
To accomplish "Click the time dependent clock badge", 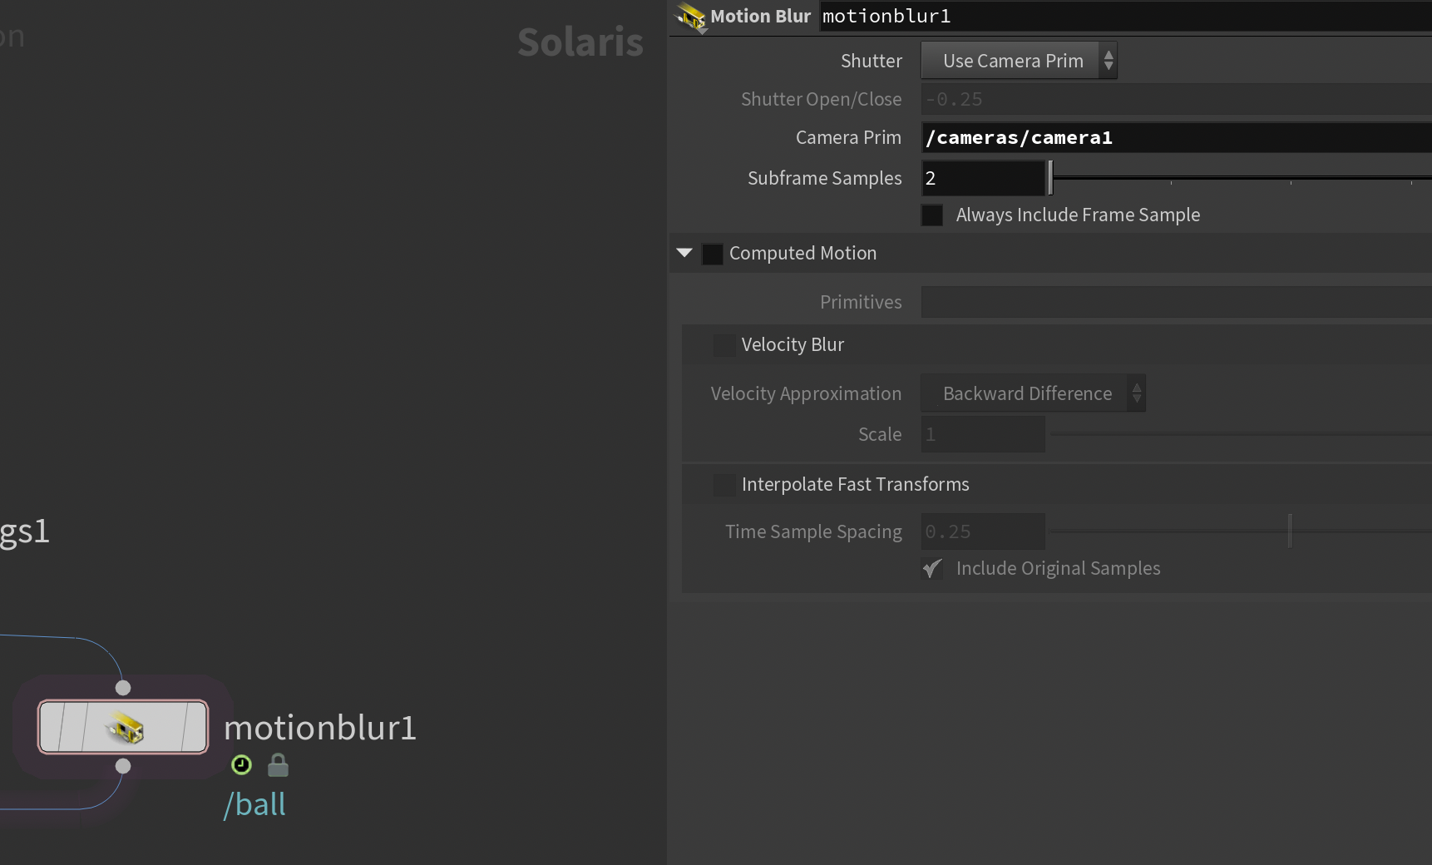I will [241, 765].
